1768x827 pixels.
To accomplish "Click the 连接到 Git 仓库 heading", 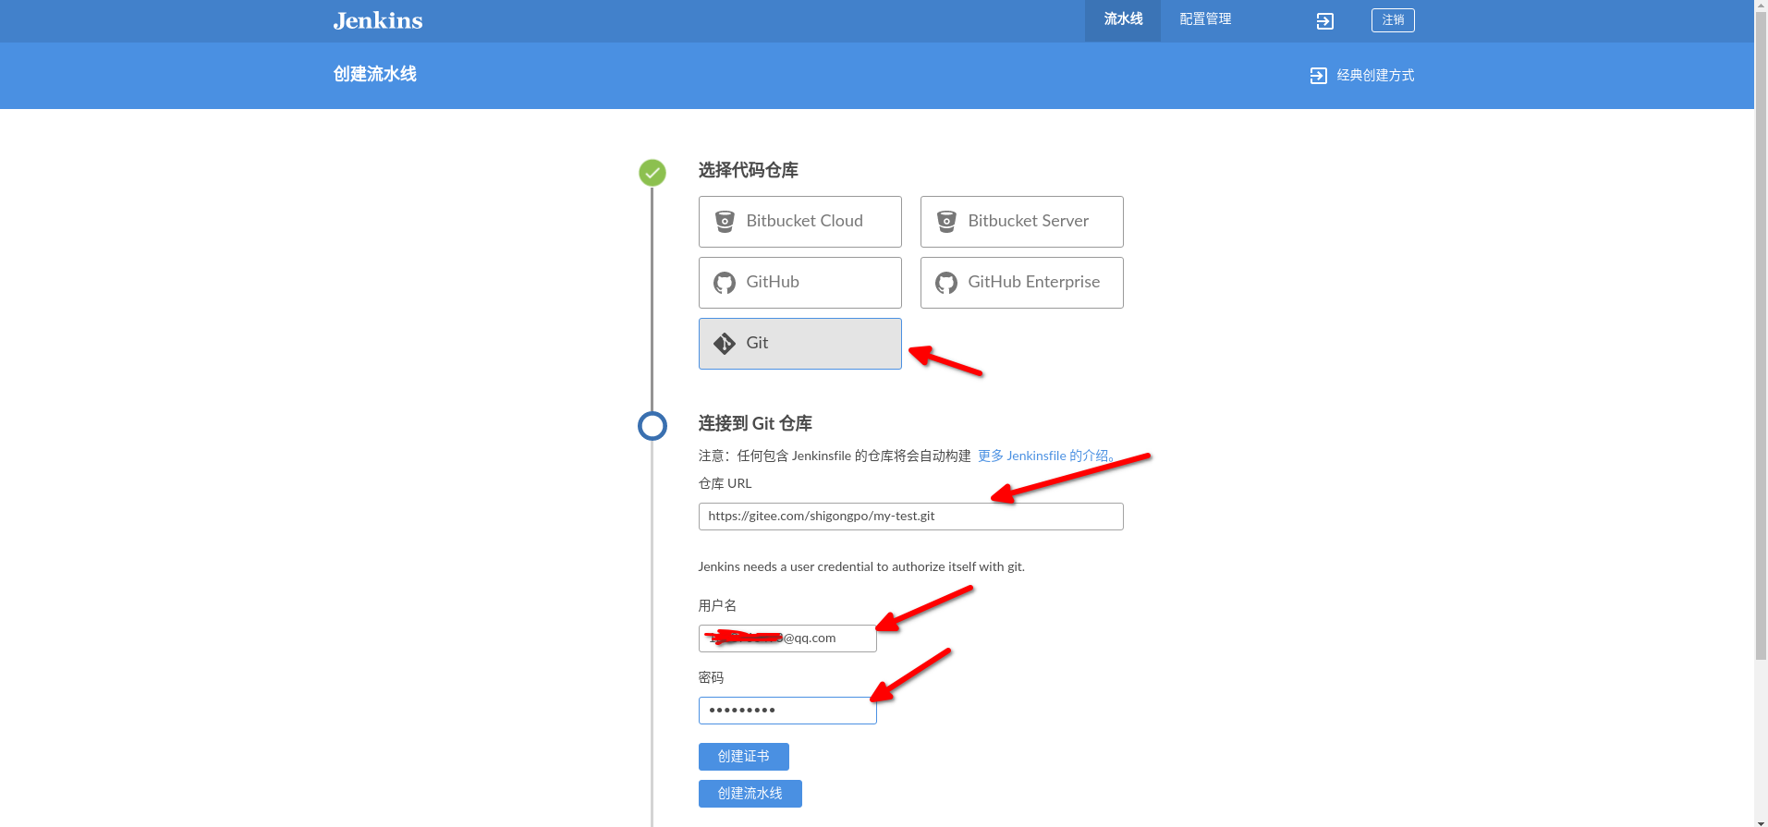I will pyautogui.click(x=755, y=424).
